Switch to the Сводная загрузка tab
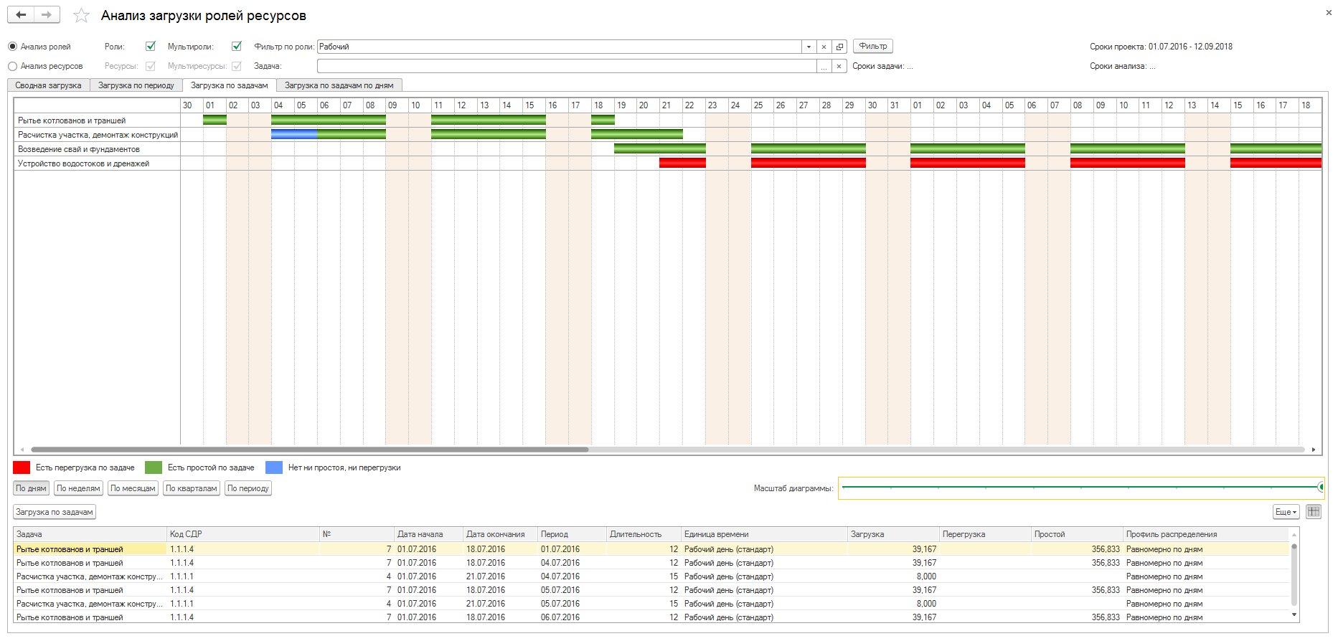Screen dimensions: 1338x641 [49, 85]
